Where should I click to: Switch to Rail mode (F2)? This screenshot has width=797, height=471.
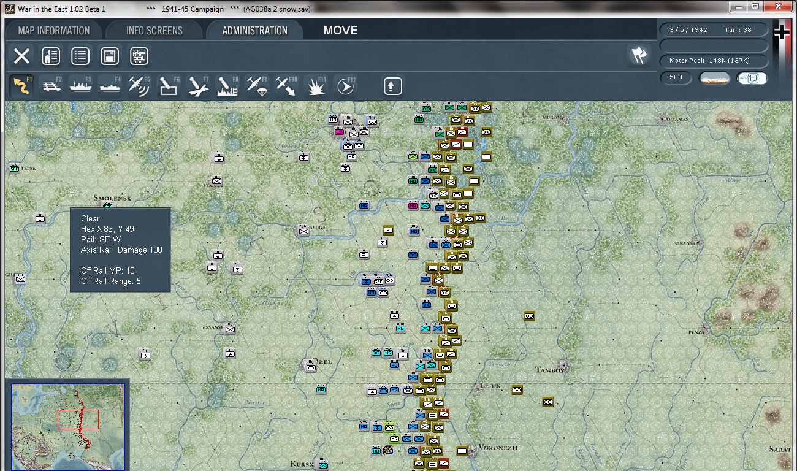tap(51, 86)
